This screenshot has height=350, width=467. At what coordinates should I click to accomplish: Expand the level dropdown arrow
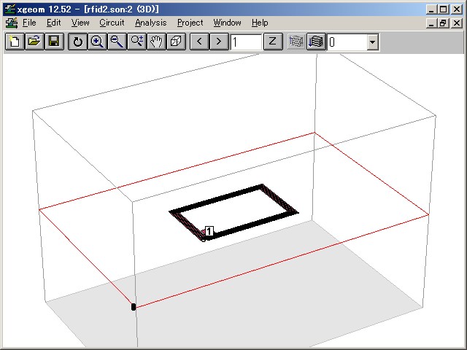click(x=372, y=42)
